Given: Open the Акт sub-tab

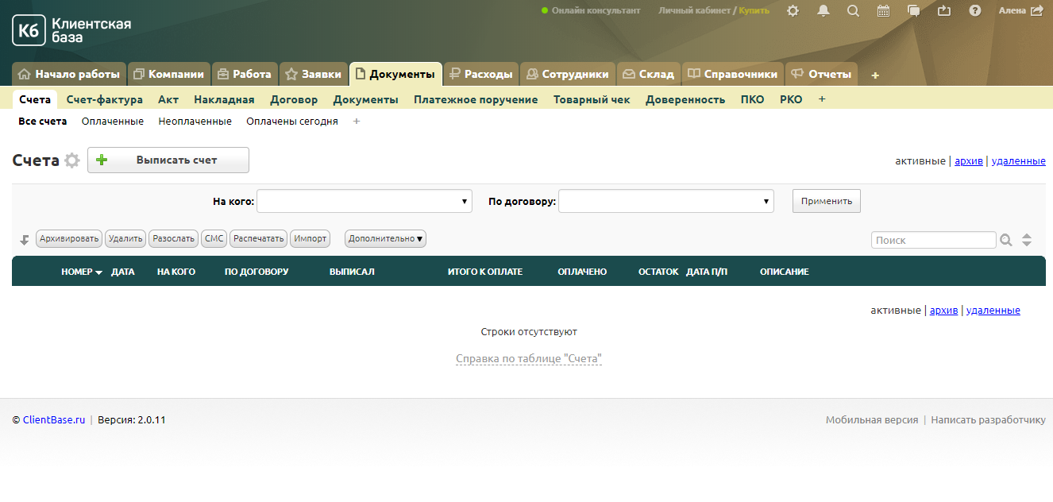Looking at the screenshot, I should 168,99.
